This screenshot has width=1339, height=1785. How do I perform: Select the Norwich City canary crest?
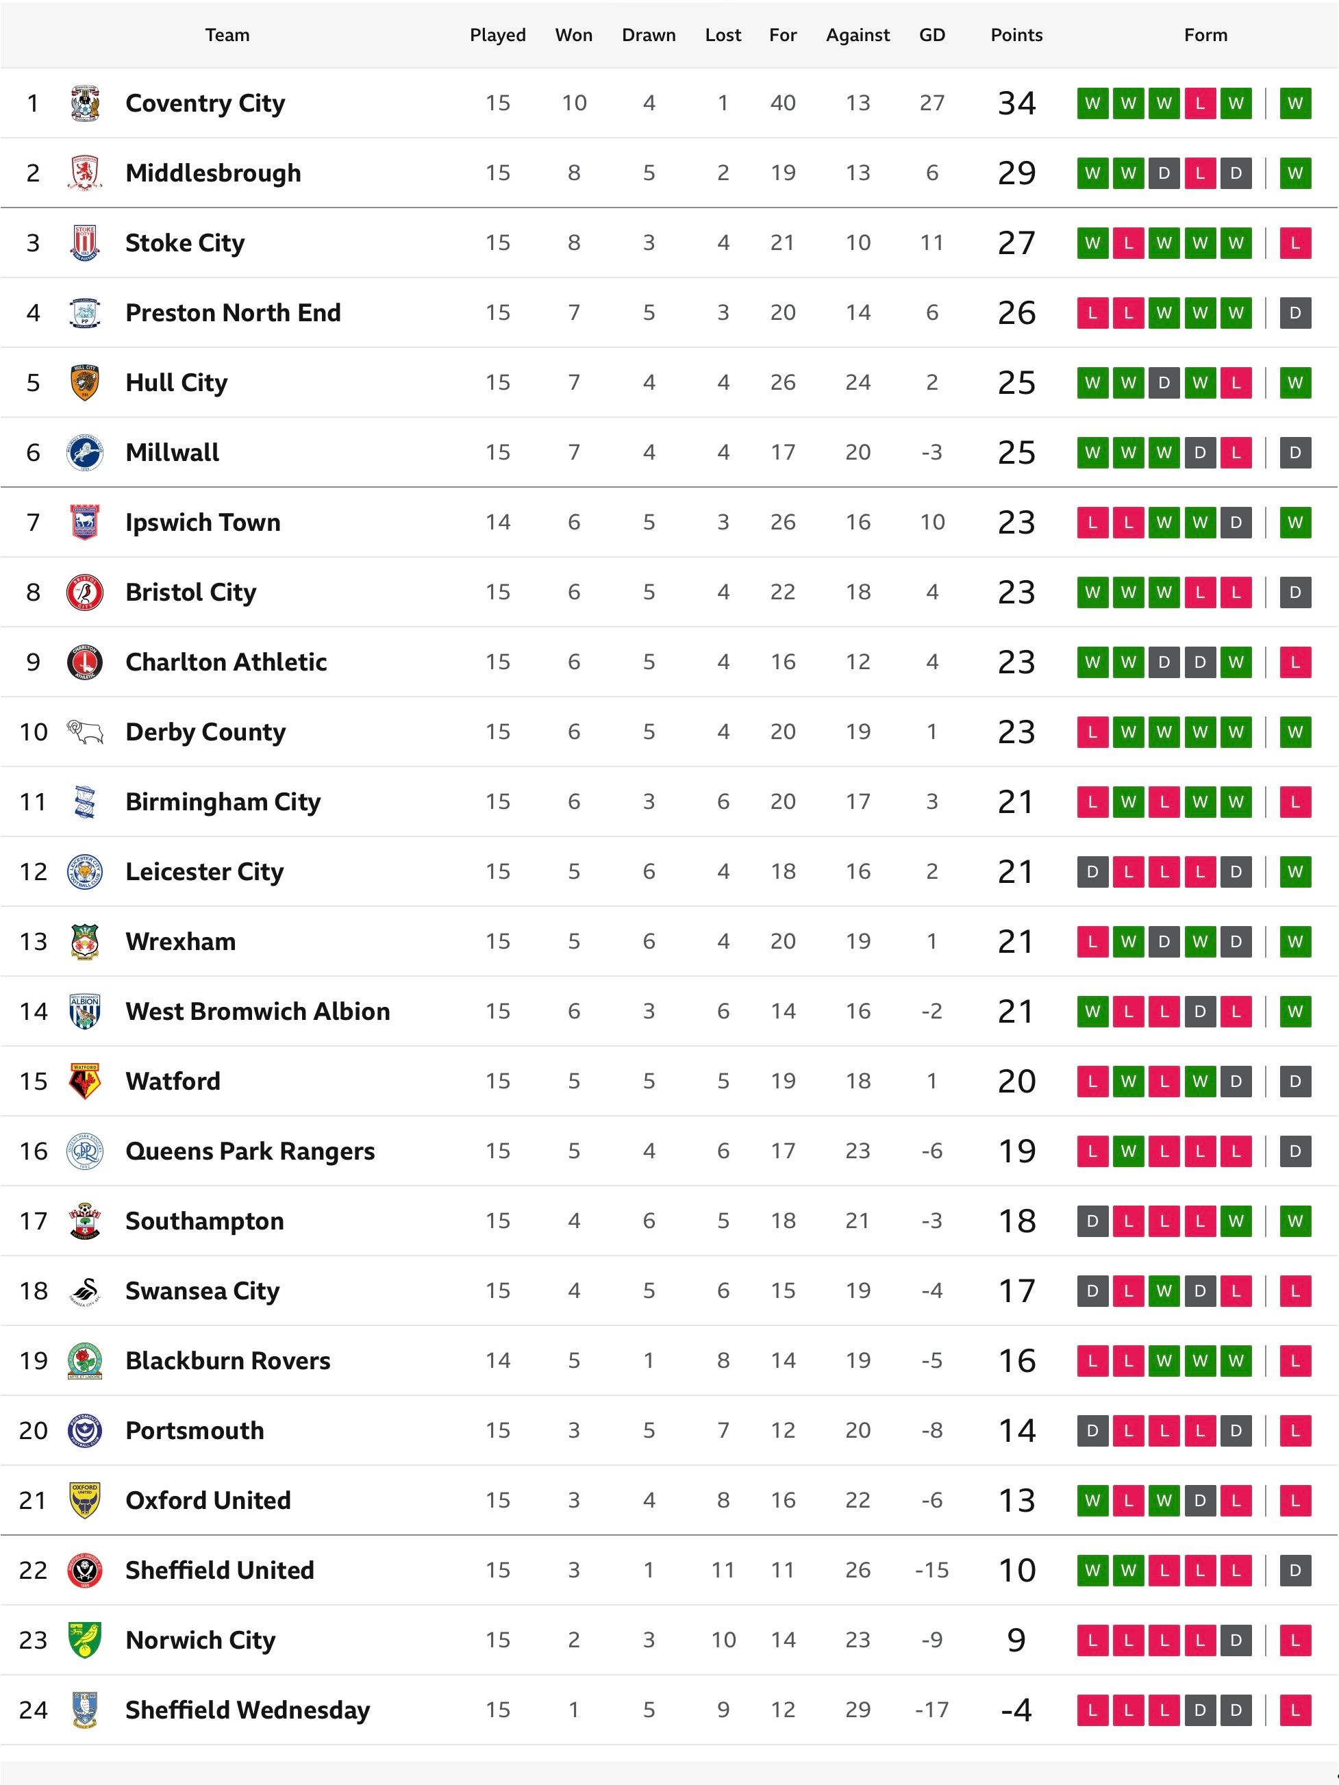[x=85, y=1640]
